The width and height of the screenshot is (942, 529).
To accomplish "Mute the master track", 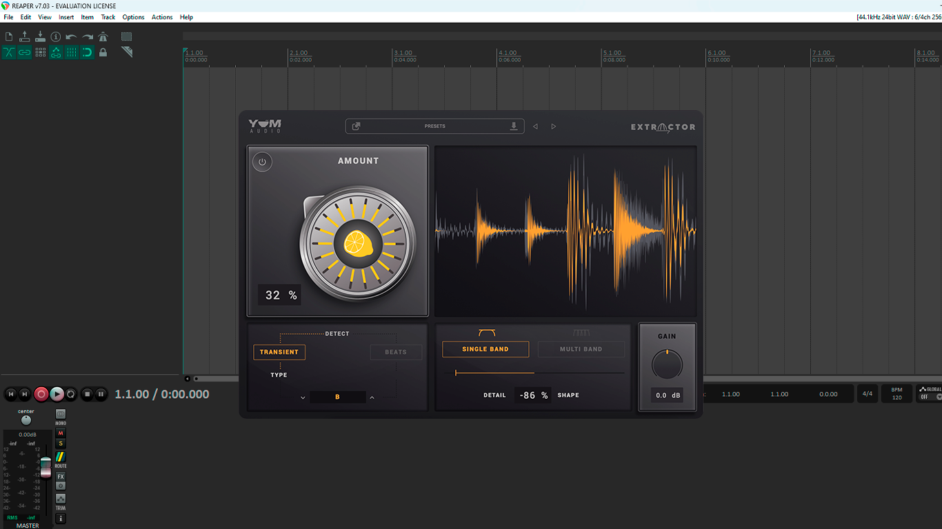I will (x=61, y=433).
